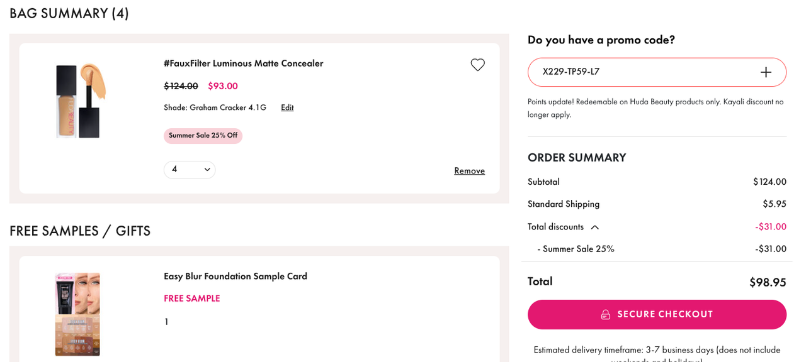Image resolution: width=806 pixels, height=362 pixels.
Task: Click the Bag Summary (4) heading
Action: pos(69,13)
